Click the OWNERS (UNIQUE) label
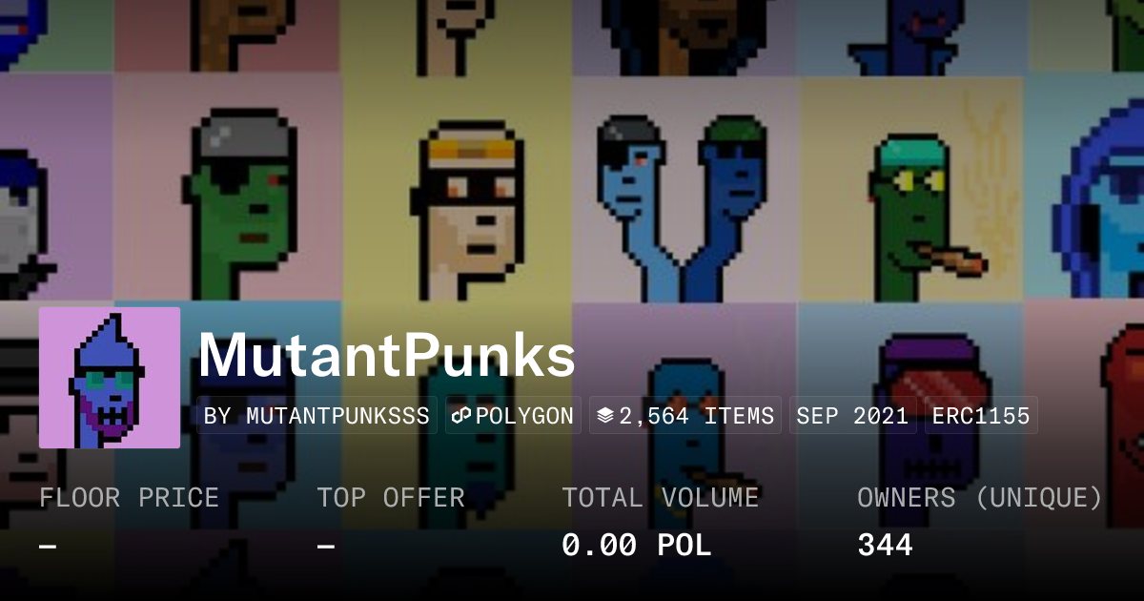 click(980, 497)
